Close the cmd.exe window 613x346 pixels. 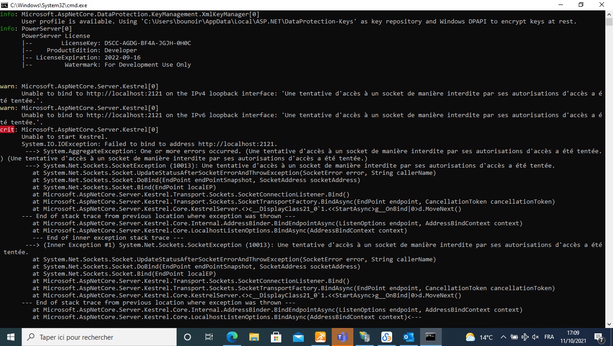click(602, 5)
